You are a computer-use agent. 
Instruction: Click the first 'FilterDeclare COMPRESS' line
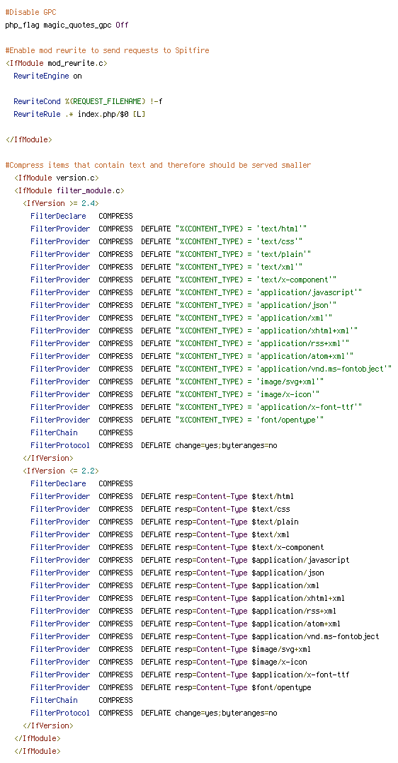pyautogui.click(x=81, y=216)
